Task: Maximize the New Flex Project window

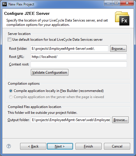Action: (116, 3)
